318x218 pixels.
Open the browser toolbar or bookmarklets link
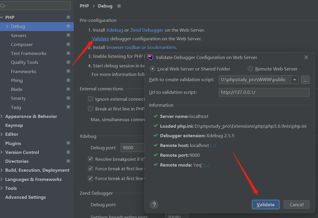[x=142, y=47]
